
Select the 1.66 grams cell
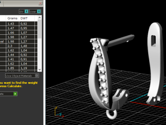[x=12, y=33]
